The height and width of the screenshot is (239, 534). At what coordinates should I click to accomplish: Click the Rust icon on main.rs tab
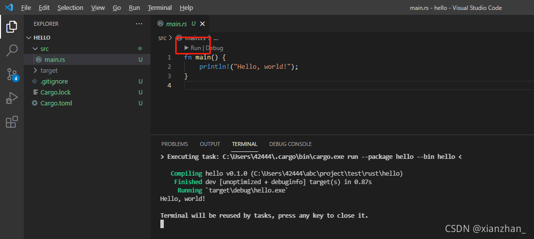[160, 23]
